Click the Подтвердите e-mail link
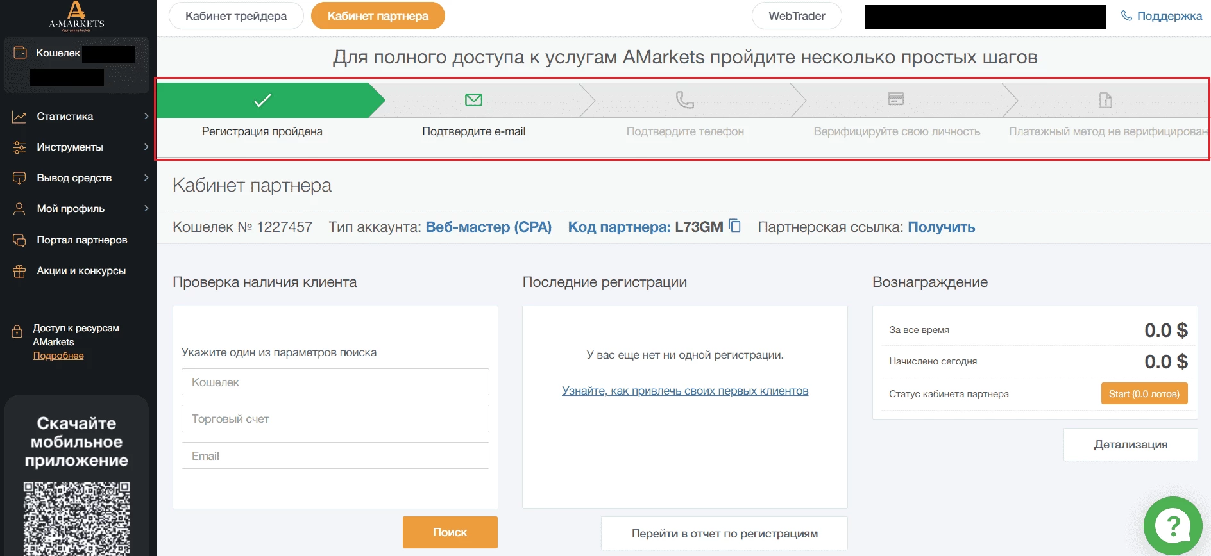The image size is (1211, 556). (473, 131)
